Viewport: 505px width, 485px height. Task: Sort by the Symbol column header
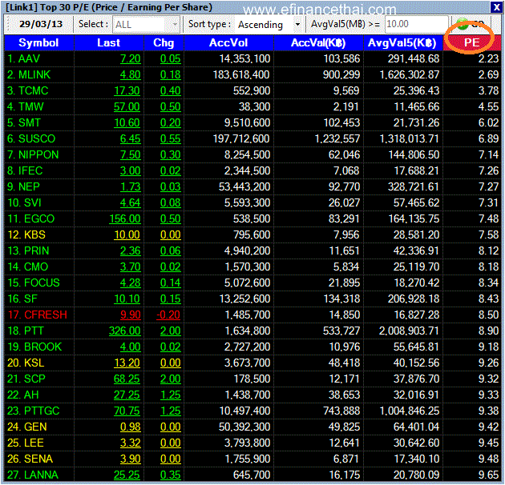[x=39, y=42]
